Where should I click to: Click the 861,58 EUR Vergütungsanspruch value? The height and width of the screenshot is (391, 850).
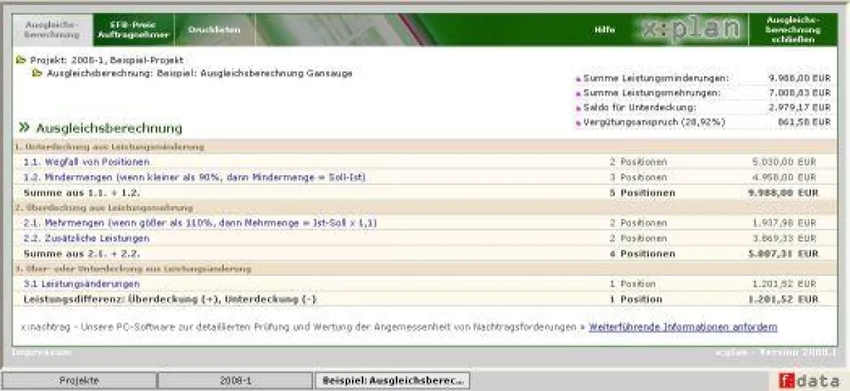coord(804,123)
